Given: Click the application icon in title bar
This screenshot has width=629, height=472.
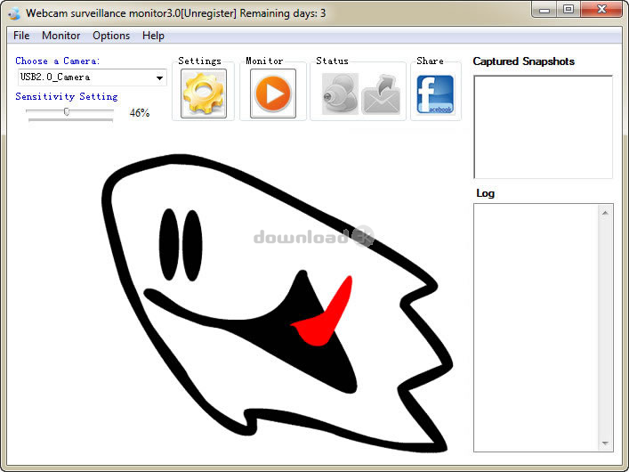Looking at the screenshot, I should pyautogui.click(x=13, y=13).
